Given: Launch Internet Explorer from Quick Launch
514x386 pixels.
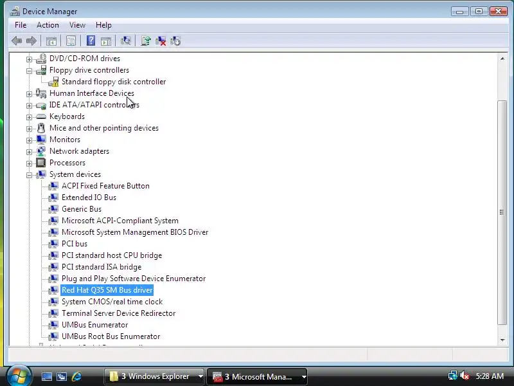Looking at the screenshot, I should pos(76,376).
